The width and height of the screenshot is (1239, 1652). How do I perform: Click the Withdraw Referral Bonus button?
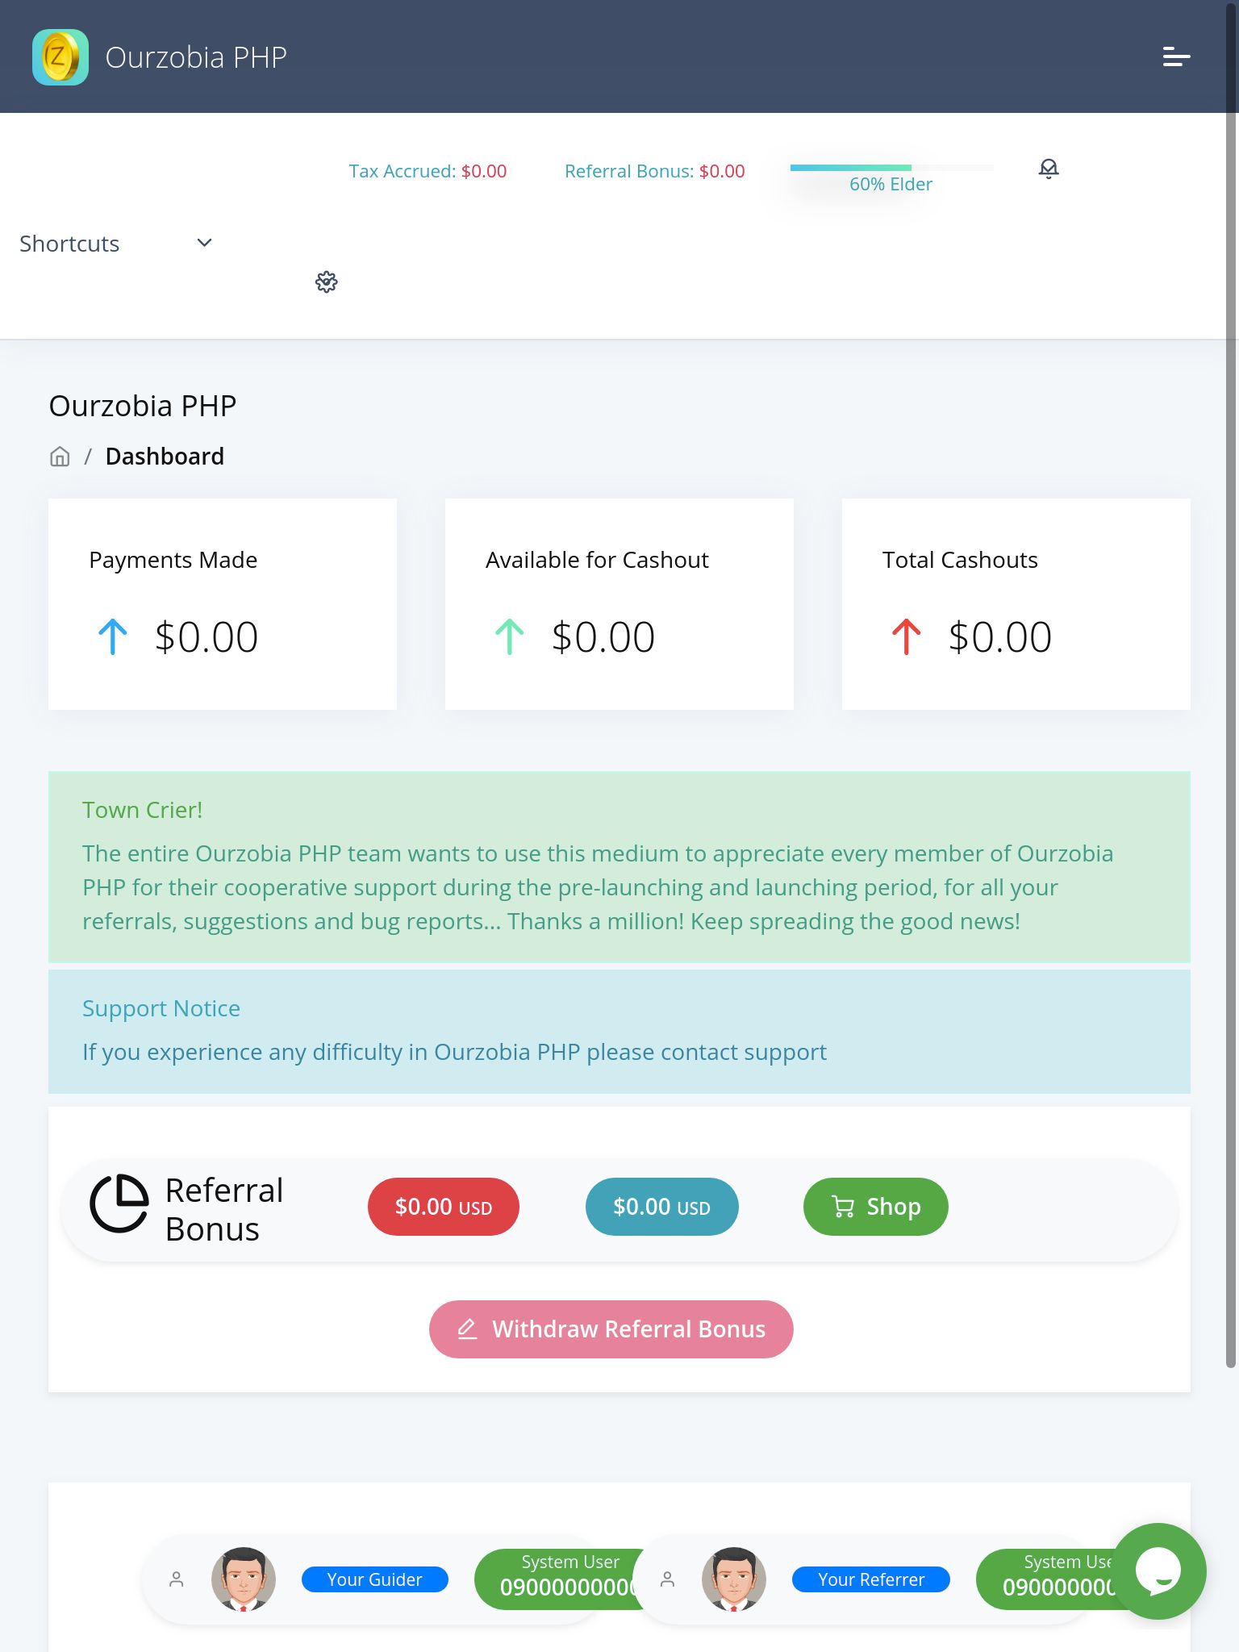[x=611, y=1329]
